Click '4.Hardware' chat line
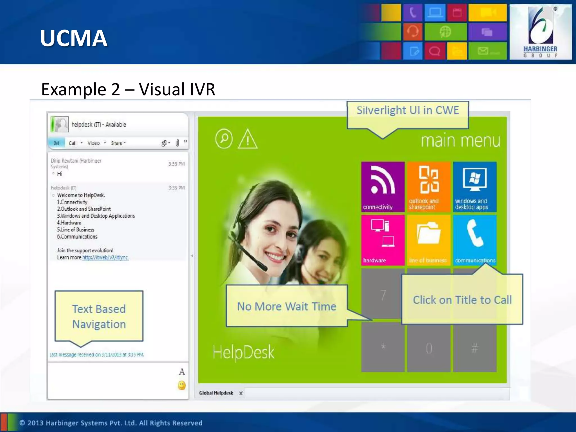 [69, 223]
